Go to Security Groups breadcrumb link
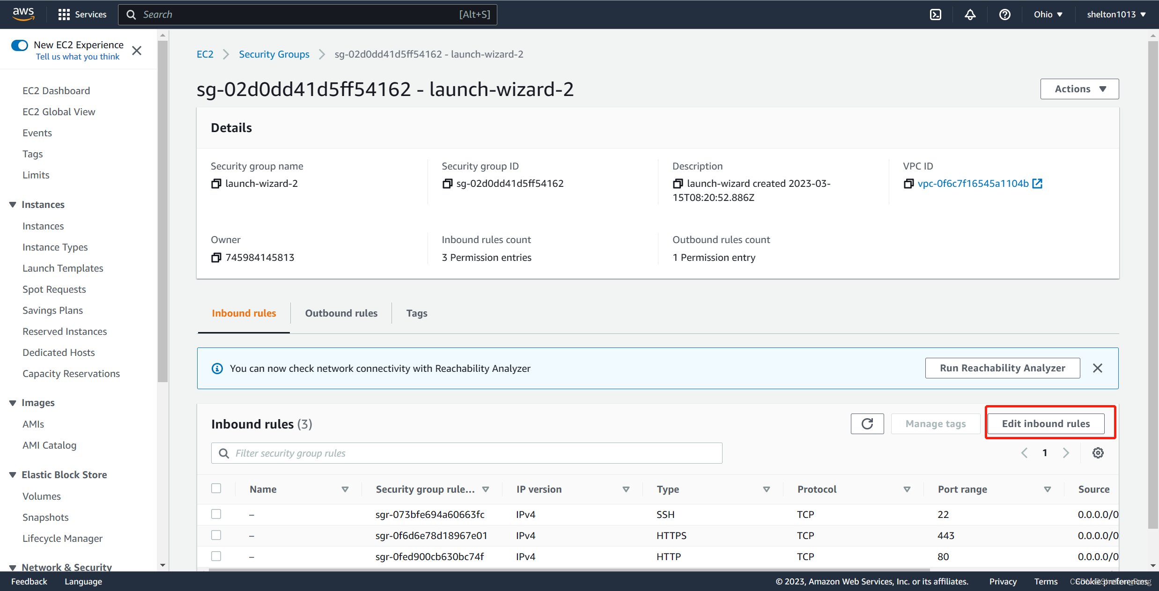Viewport: 1159px width, 591px height. [274, 54]
